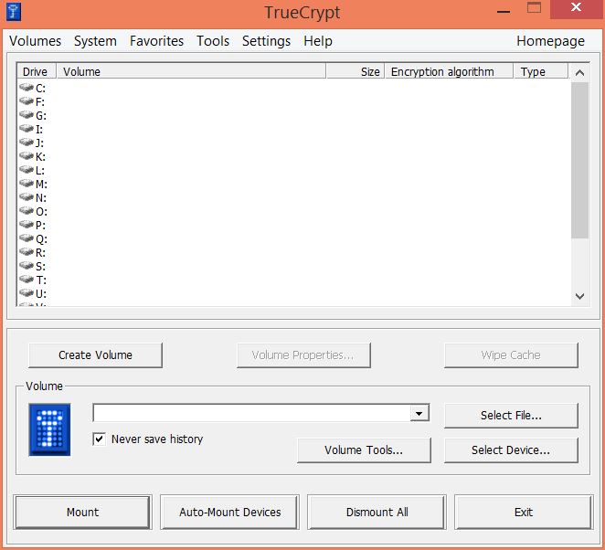Click the Volume column header
The height and width of the screenshot is (550, 605).
click(x=191, y=72)
